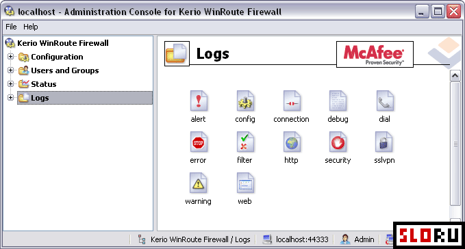Click the status bar computer icon

(x=267, y=239)
